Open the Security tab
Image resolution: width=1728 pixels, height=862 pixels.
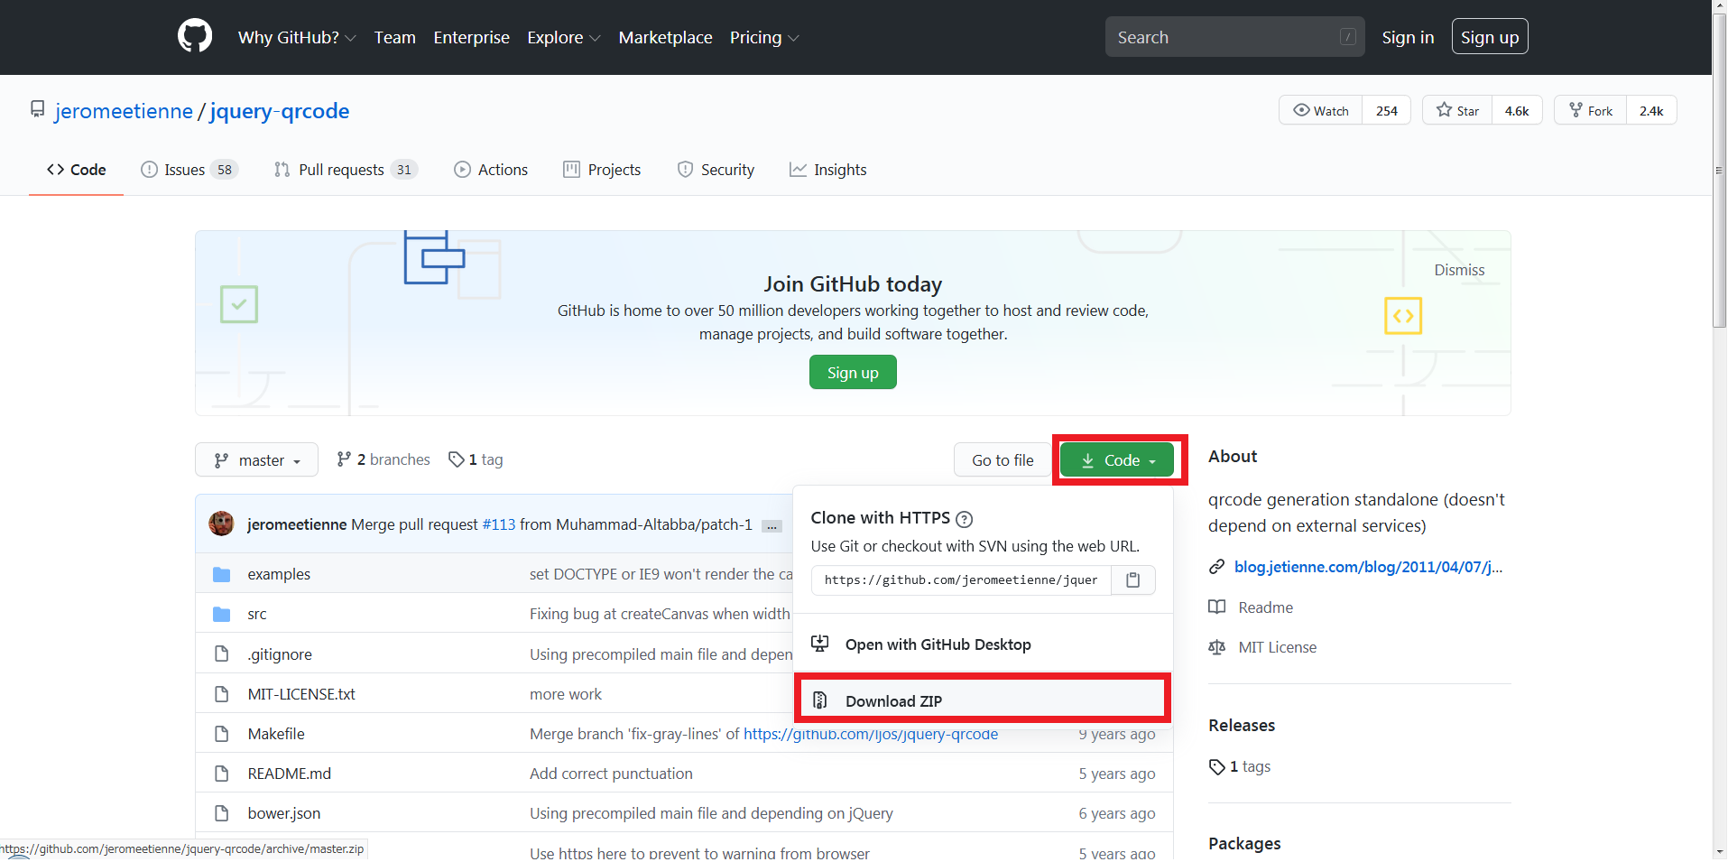coord(716,170)
